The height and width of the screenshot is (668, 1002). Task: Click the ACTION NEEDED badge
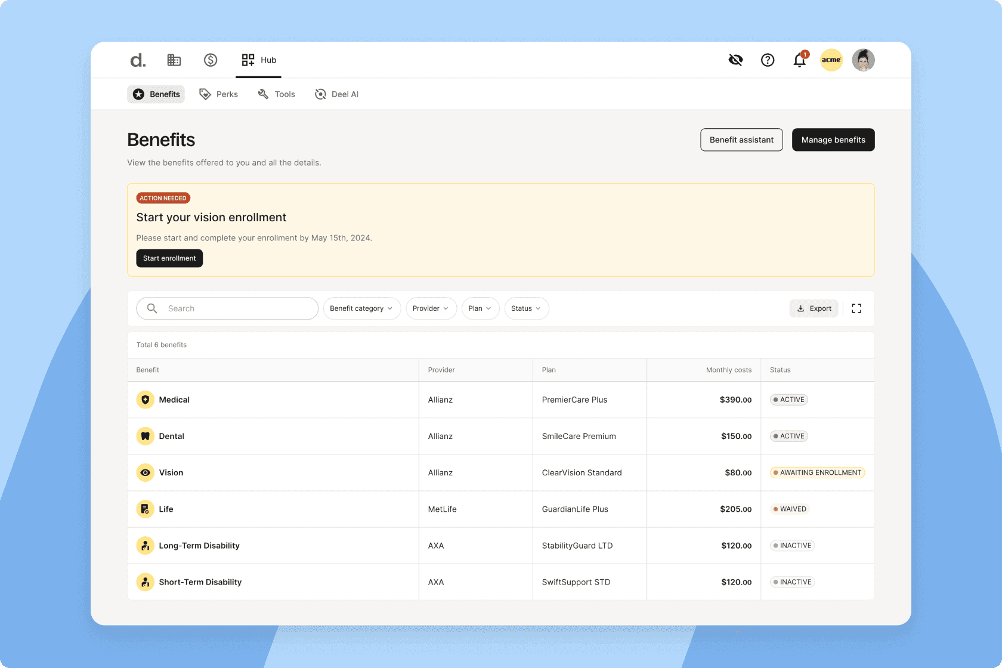tap(163, 198)
